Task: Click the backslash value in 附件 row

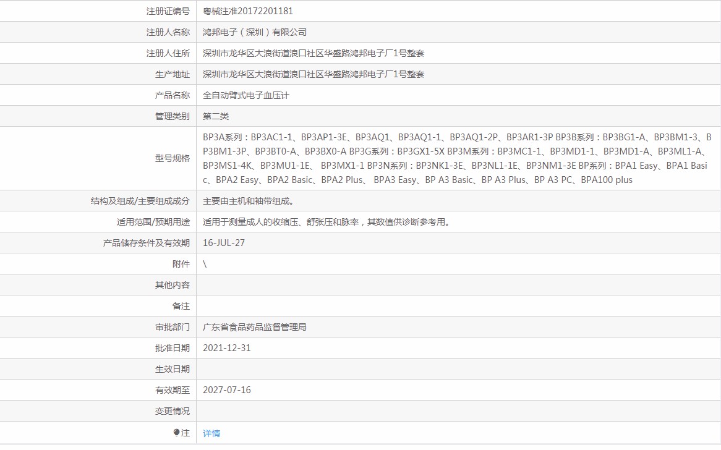Action: [x=205, y=264]
